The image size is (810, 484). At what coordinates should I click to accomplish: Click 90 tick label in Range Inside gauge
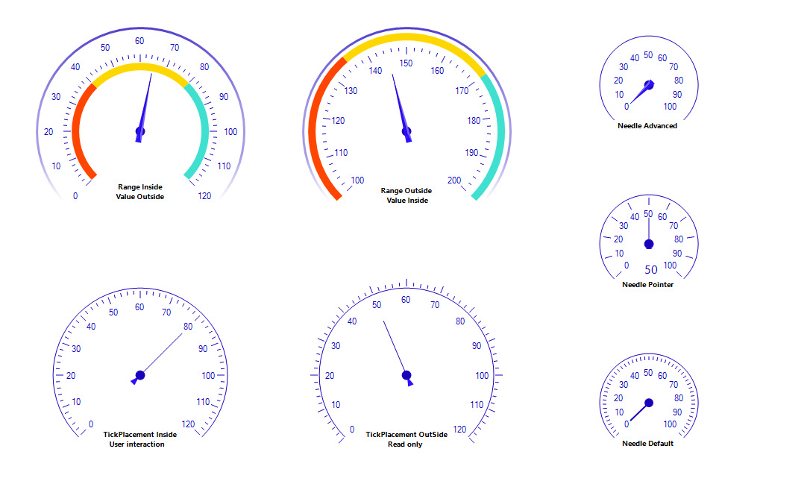(224, 97)
